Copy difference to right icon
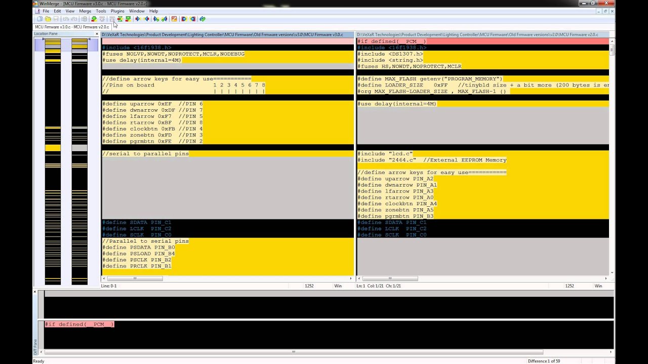 click(138, 19)
